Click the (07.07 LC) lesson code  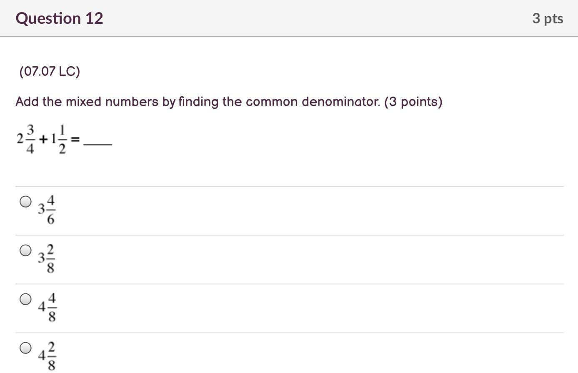(x=50, y=72)
